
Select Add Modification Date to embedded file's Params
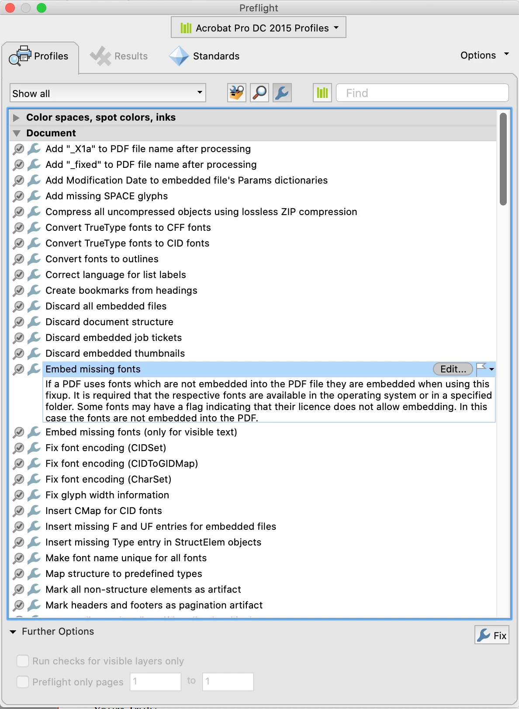click(x=187, y=180)
